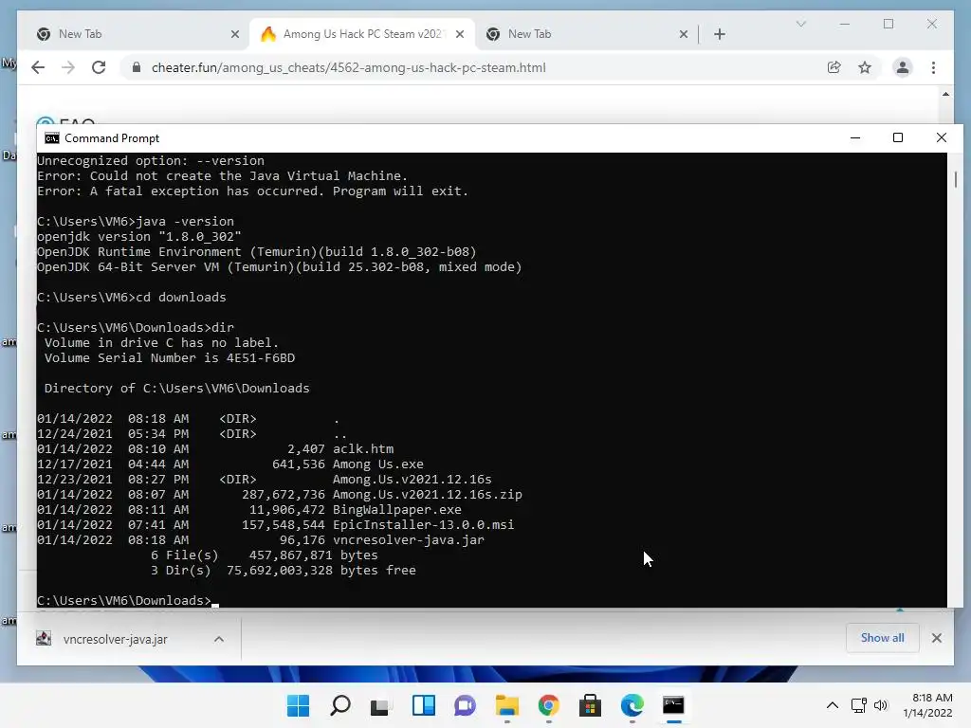Click 'Among Us.exe' in the listing
Screen dimensions: 971x728
click(x=377, y=464)
